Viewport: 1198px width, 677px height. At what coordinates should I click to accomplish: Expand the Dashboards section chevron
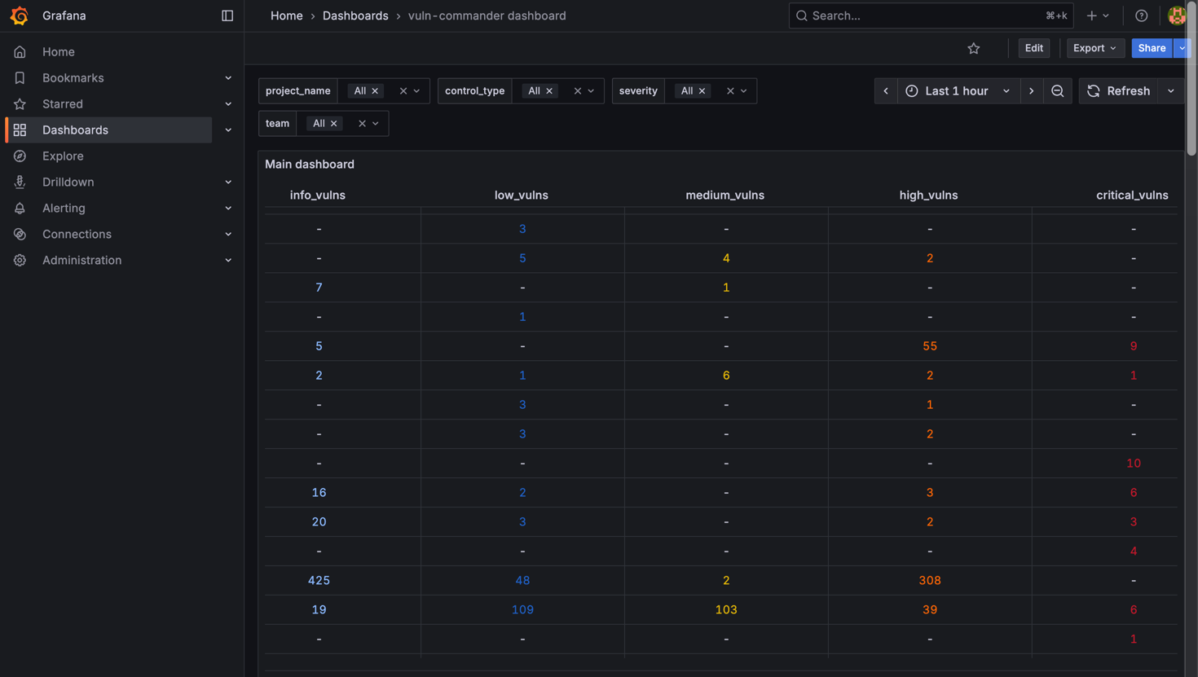point(228,130)
